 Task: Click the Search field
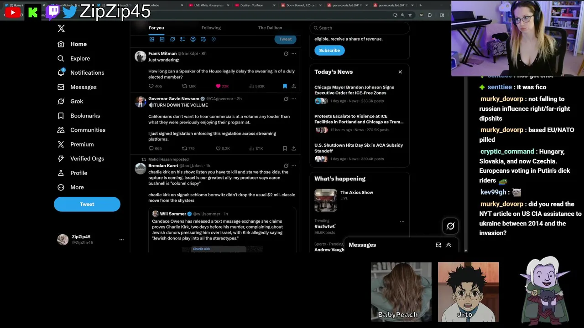360,28
